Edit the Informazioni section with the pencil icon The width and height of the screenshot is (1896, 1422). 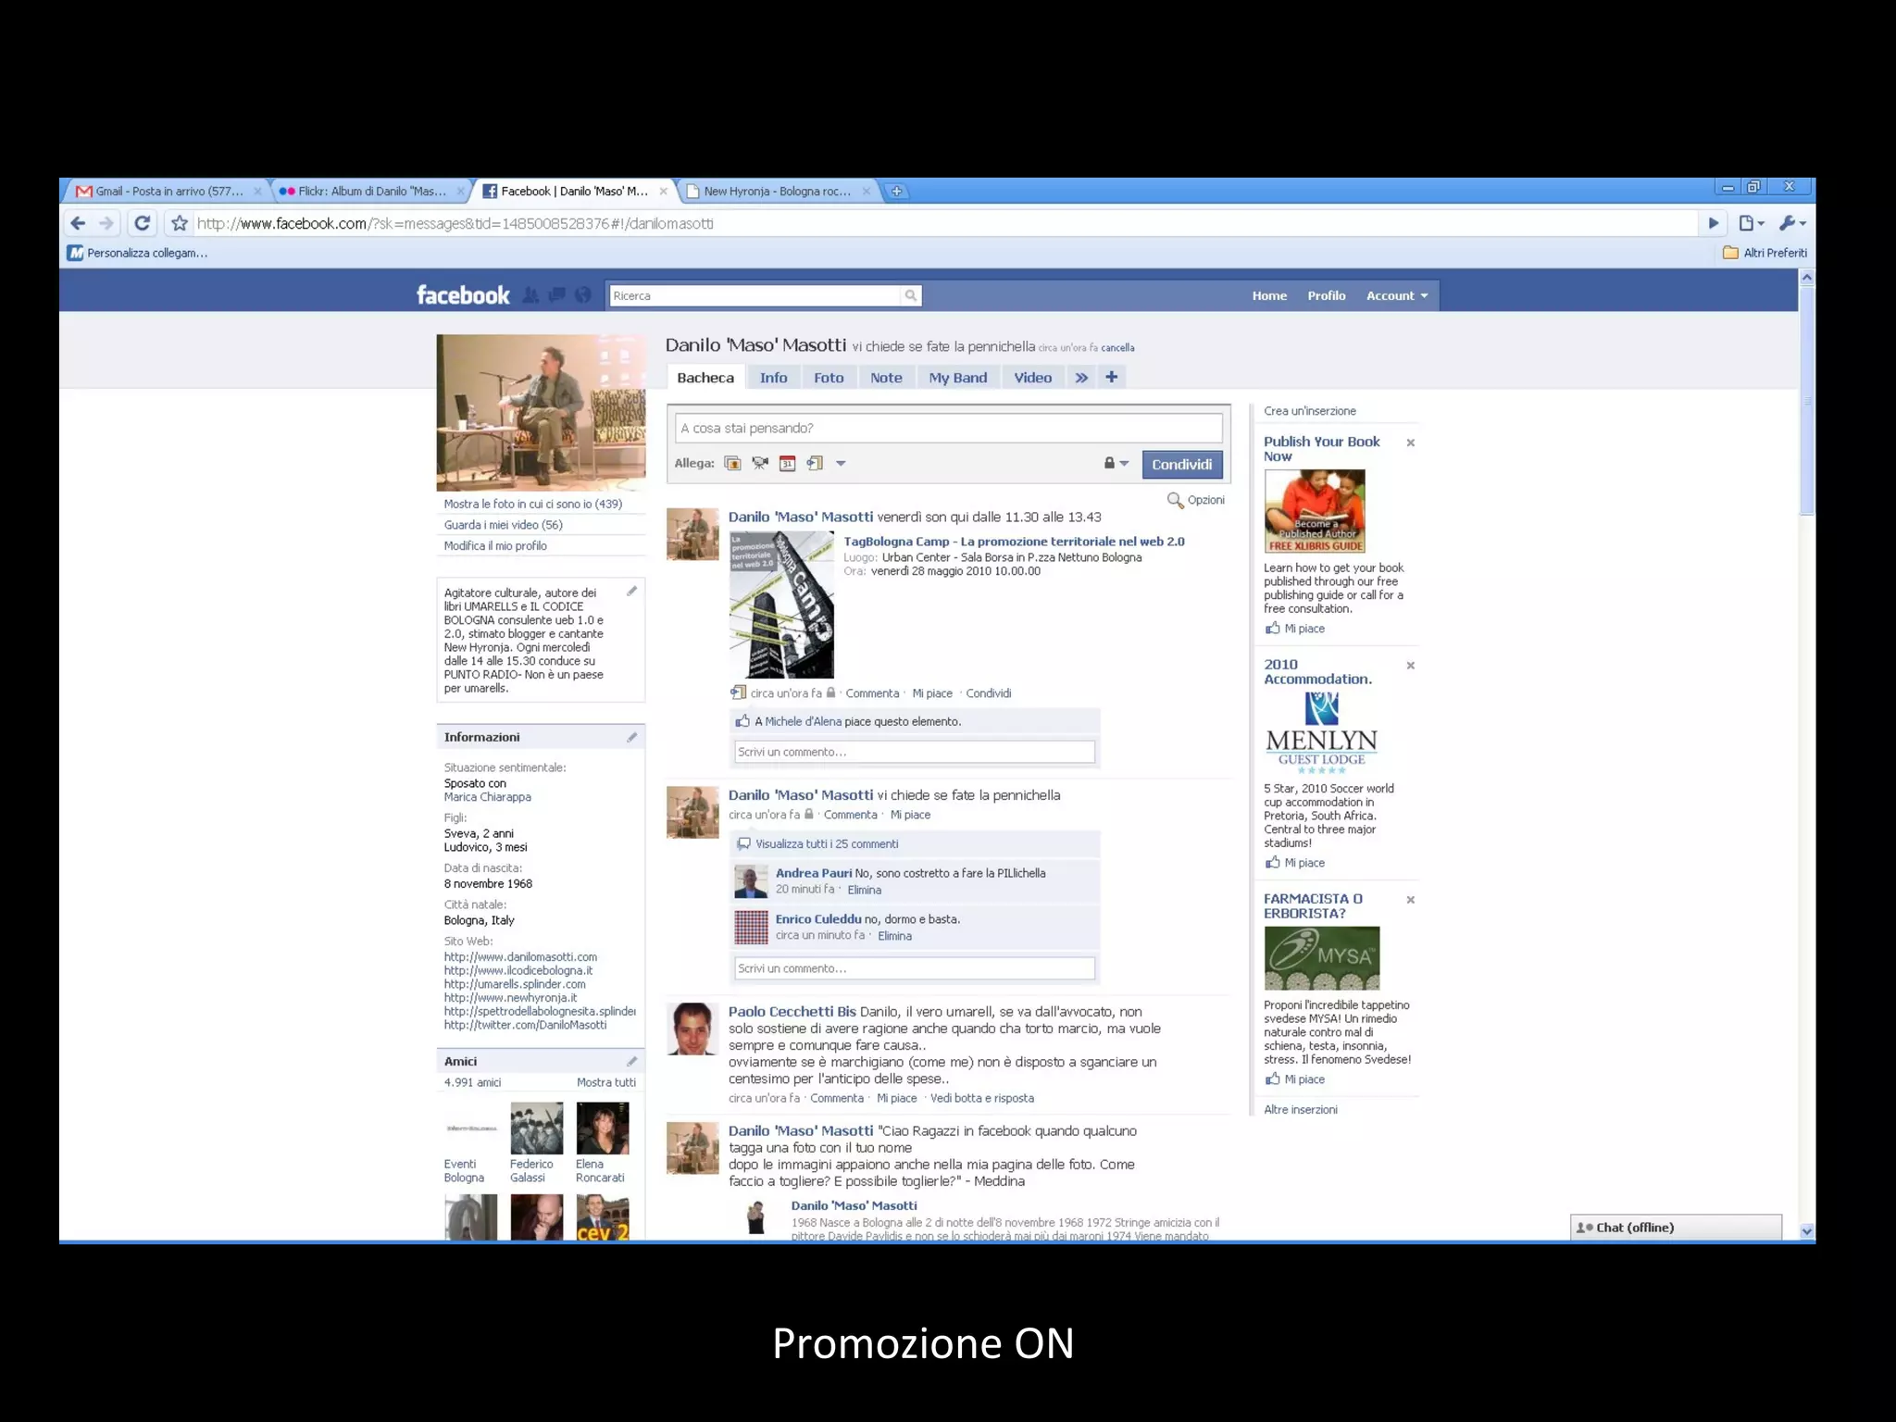point(631,737)
